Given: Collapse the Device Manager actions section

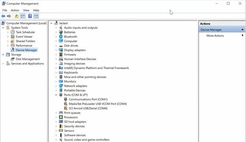Looking at the screenshot, I should click(242, 30).
